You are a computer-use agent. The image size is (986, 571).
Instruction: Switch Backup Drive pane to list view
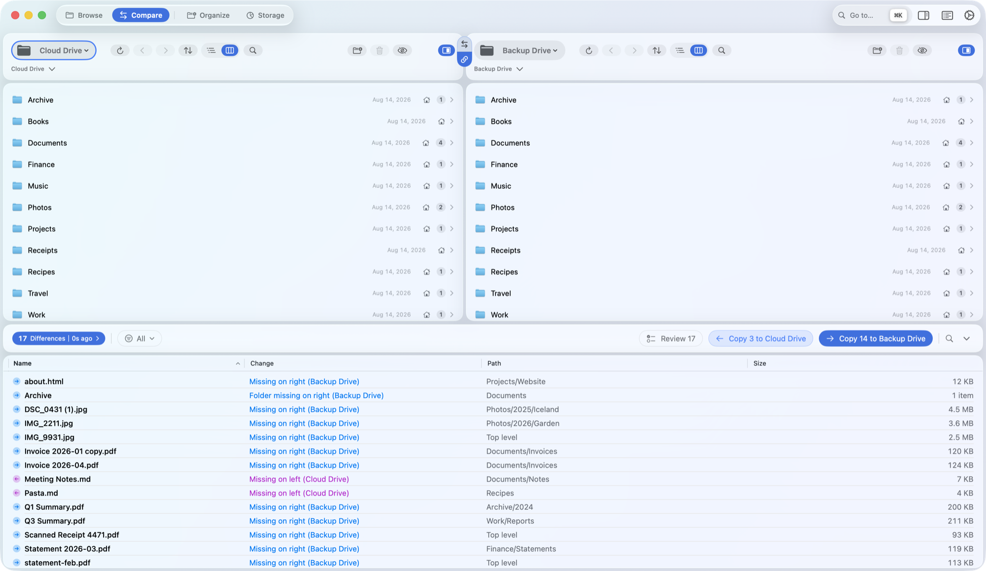[680, 50]
